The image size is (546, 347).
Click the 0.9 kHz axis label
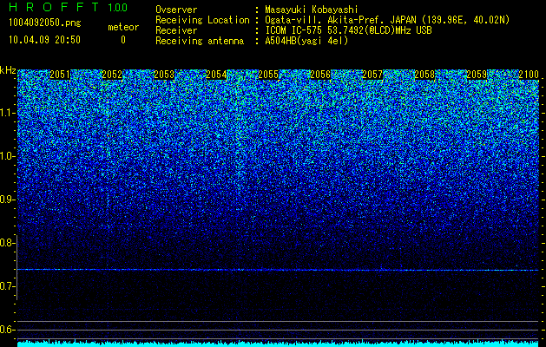(6, 200)
